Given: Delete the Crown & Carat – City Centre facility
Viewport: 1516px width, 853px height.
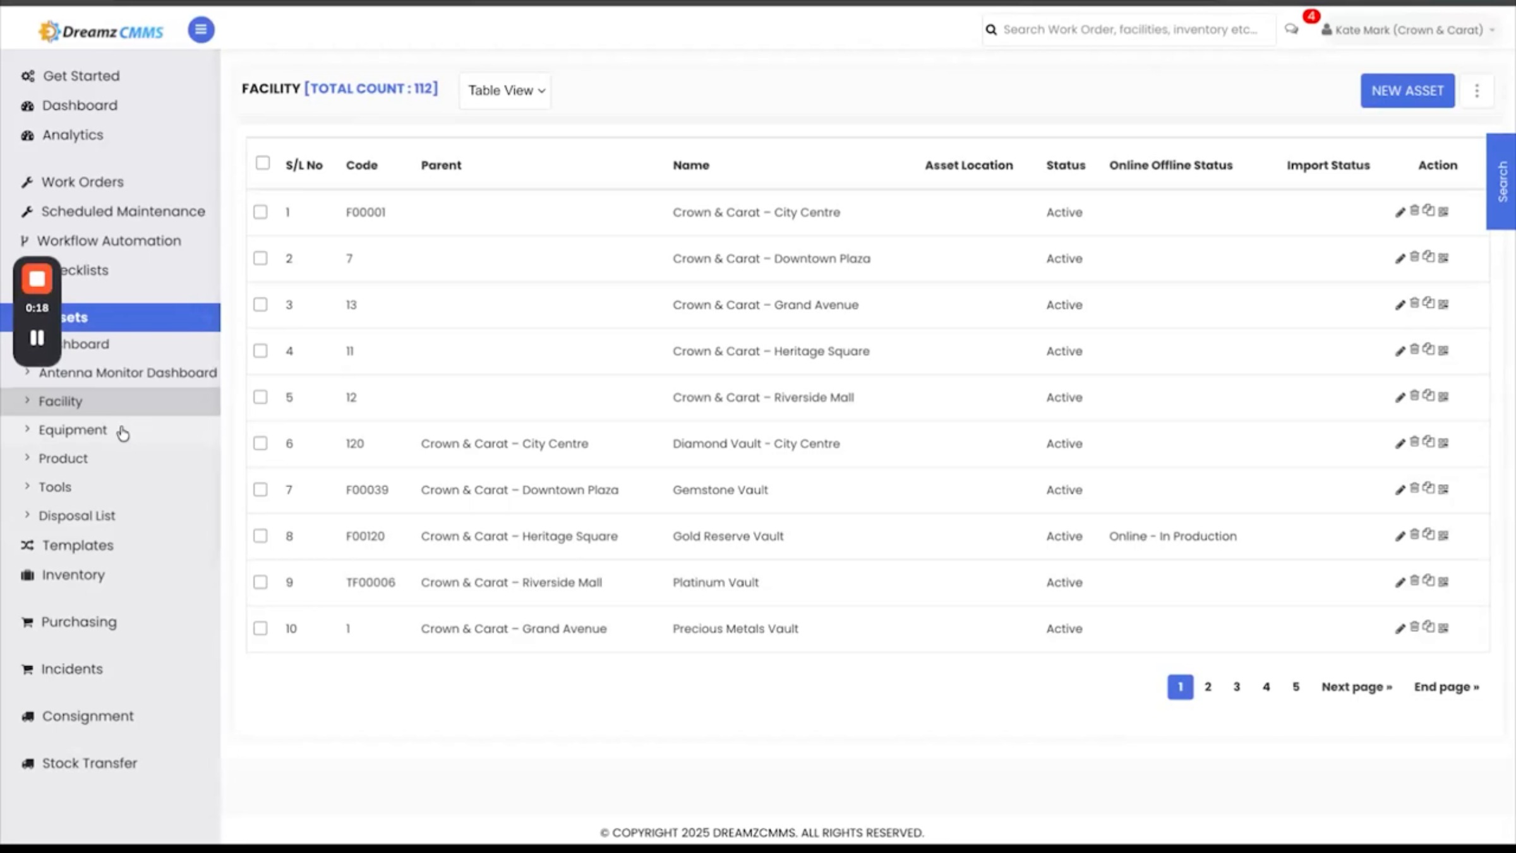Looking at the screenshot, I should tap(1415, 210).
